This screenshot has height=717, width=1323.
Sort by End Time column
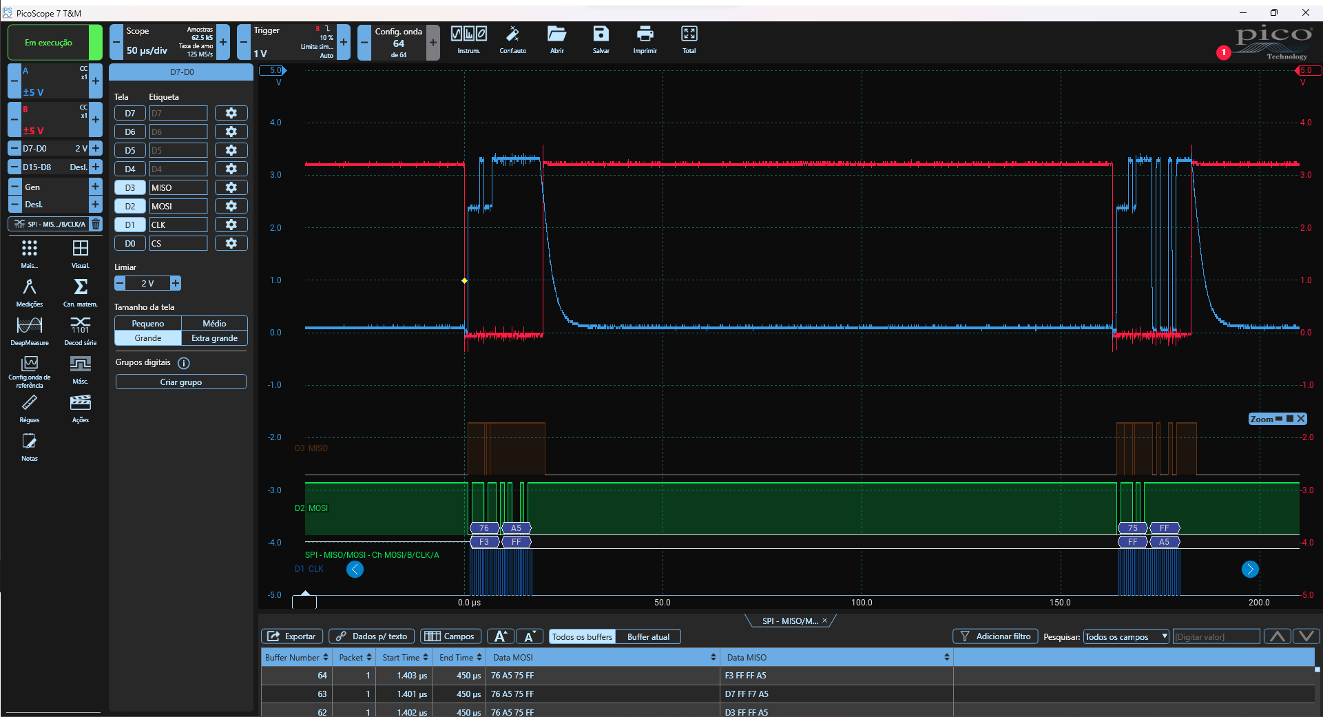click(460, 657)
